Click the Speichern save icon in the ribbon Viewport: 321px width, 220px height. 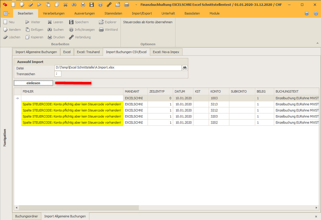pyautogui.click(x=71, y=22)
